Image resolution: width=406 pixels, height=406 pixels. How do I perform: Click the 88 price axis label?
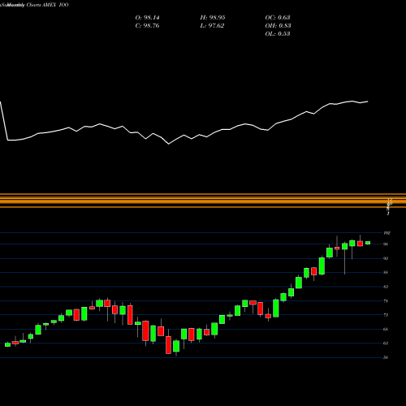386,273
